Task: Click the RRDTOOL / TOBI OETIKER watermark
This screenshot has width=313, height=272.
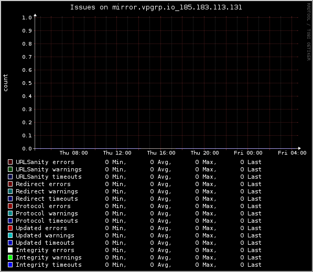Action: pos(309,32)
